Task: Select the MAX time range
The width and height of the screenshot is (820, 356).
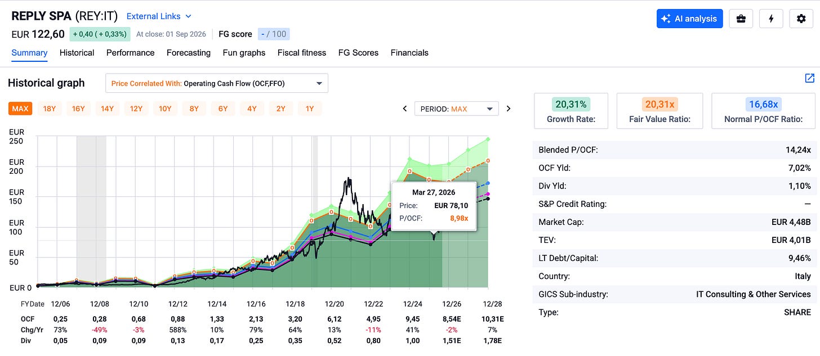Action: (20, 109)
